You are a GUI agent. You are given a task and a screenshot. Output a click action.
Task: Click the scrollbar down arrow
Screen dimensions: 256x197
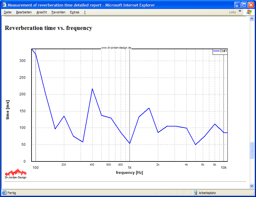[252, 186]
